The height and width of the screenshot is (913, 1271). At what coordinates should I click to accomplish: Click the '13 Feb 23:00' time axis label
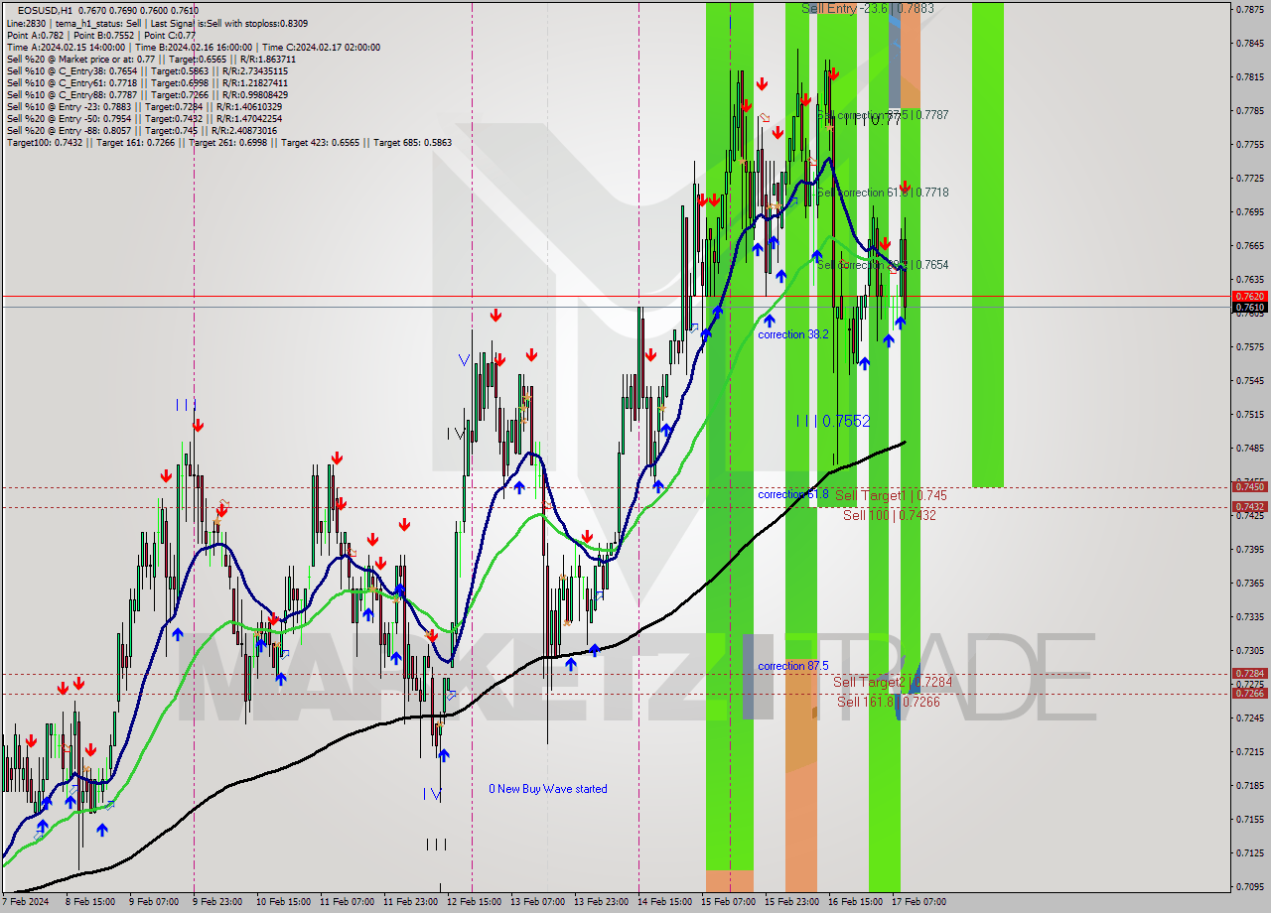(x=601, y=902)
